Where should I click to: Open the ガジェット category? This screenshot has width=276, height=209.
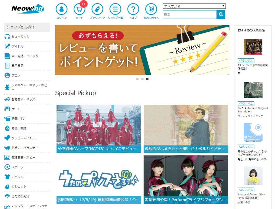tap(19, 186)
